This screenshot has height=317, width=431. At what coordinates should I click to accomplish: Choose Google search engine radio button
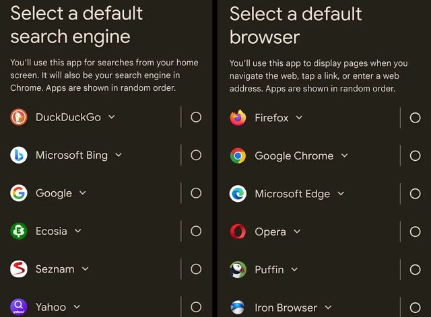196,193
